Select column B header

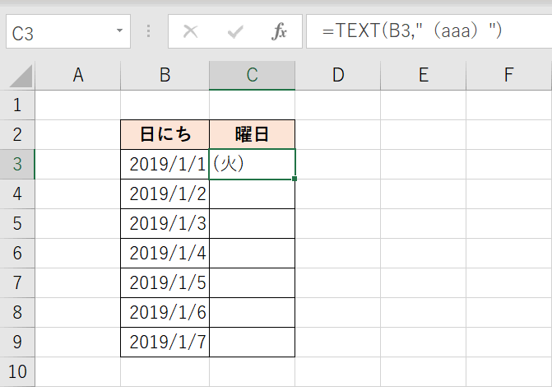click(x=165, y=76)
